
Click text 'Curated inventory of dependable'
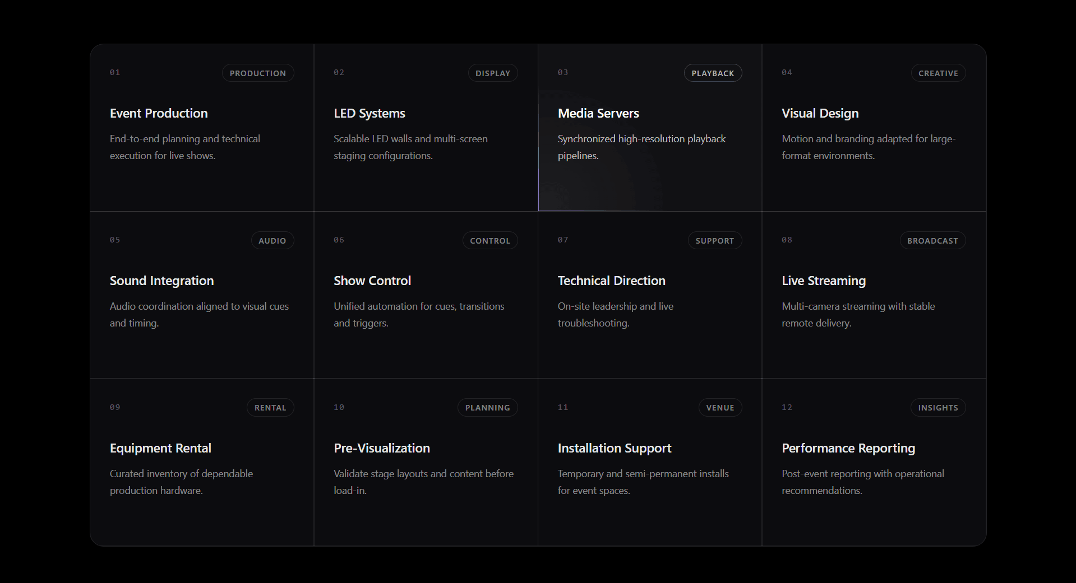point(181,474)
